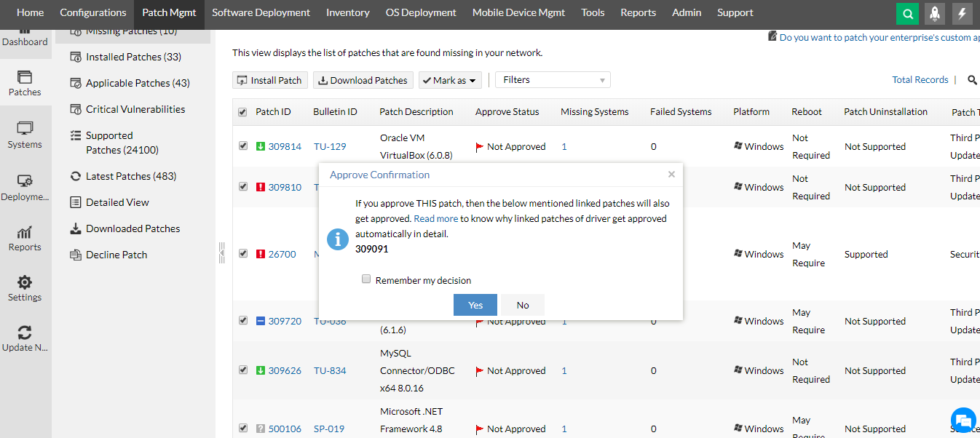This screenshot has width=980, height=438.
Task: Click the green search icon in top bar
Action: pyautogui.click(x=907, y=13)
